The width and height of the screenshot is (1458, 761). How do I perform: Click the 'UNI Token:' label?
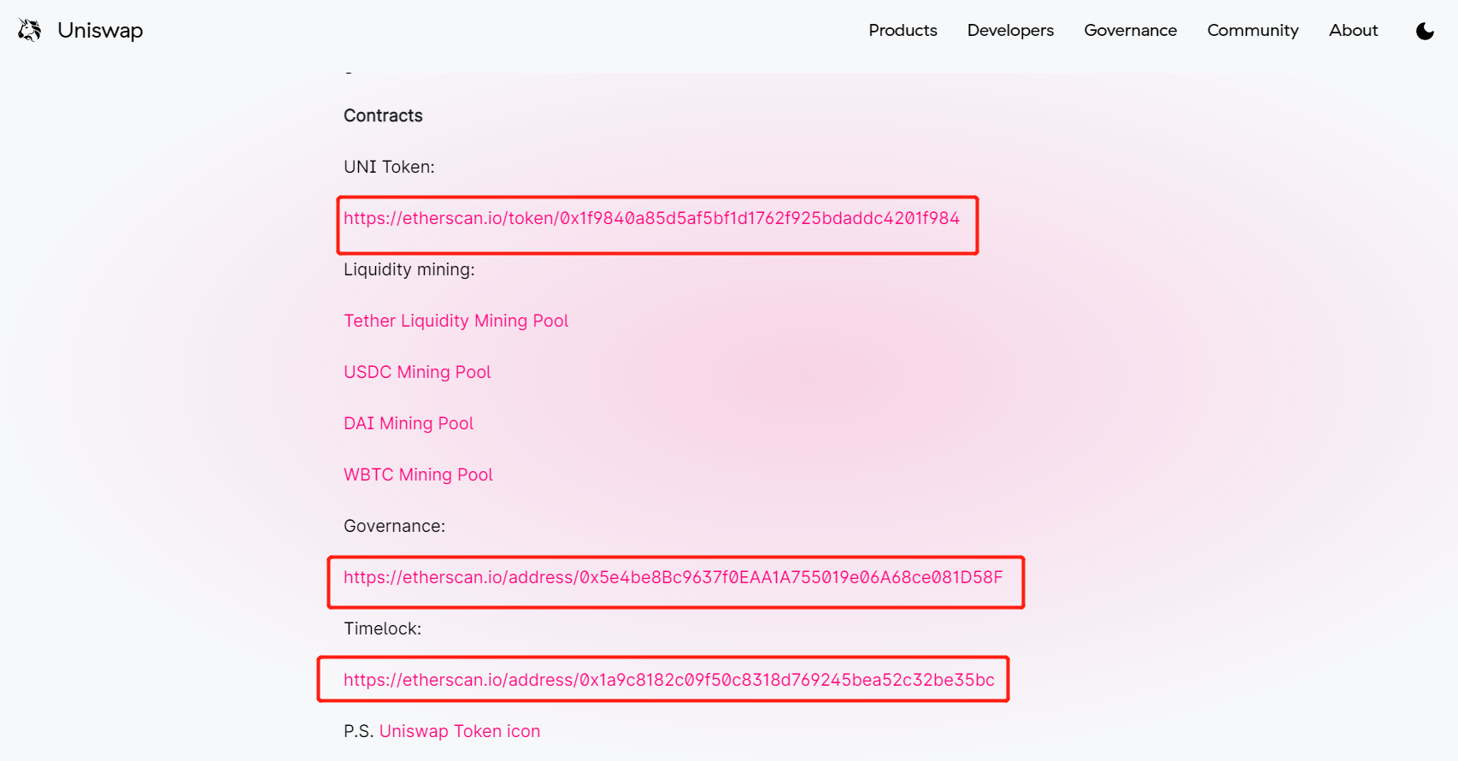point(389,167)
